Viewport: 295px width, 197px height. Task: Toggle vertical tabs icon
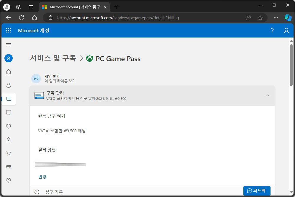(31, 7)
